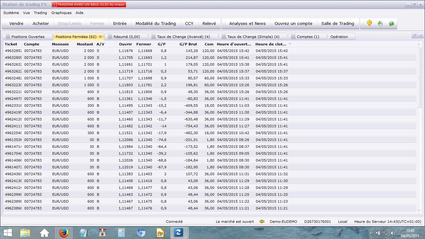Switch to the Comptes (1) tab
This screenshot has height=239, width=425.
(x=308, y=37)
